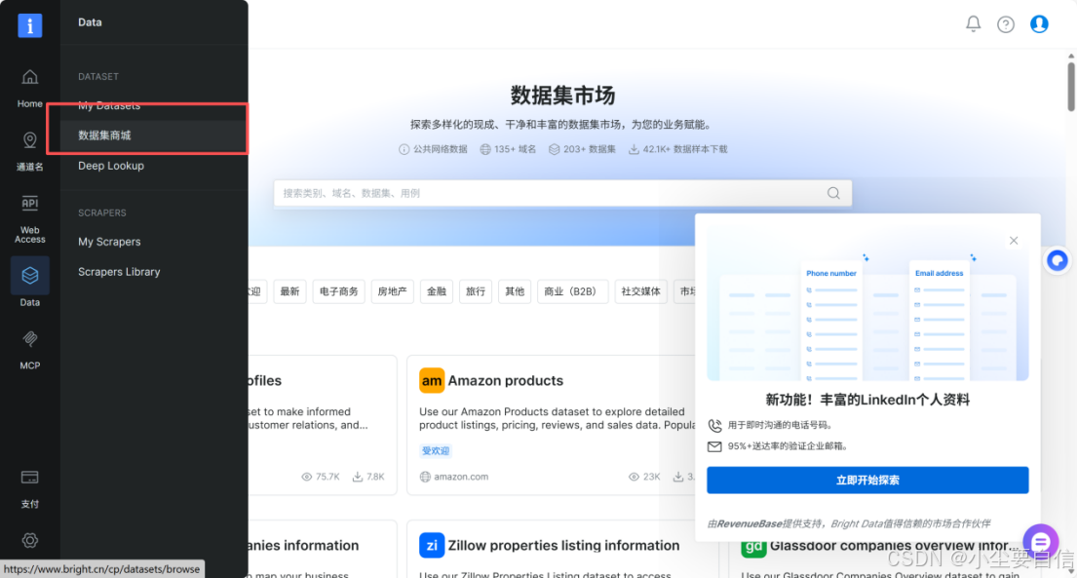Screen dimensions: 1078x578
Task: Click the Amazon products 'am' logo
Action: [432, 381]
